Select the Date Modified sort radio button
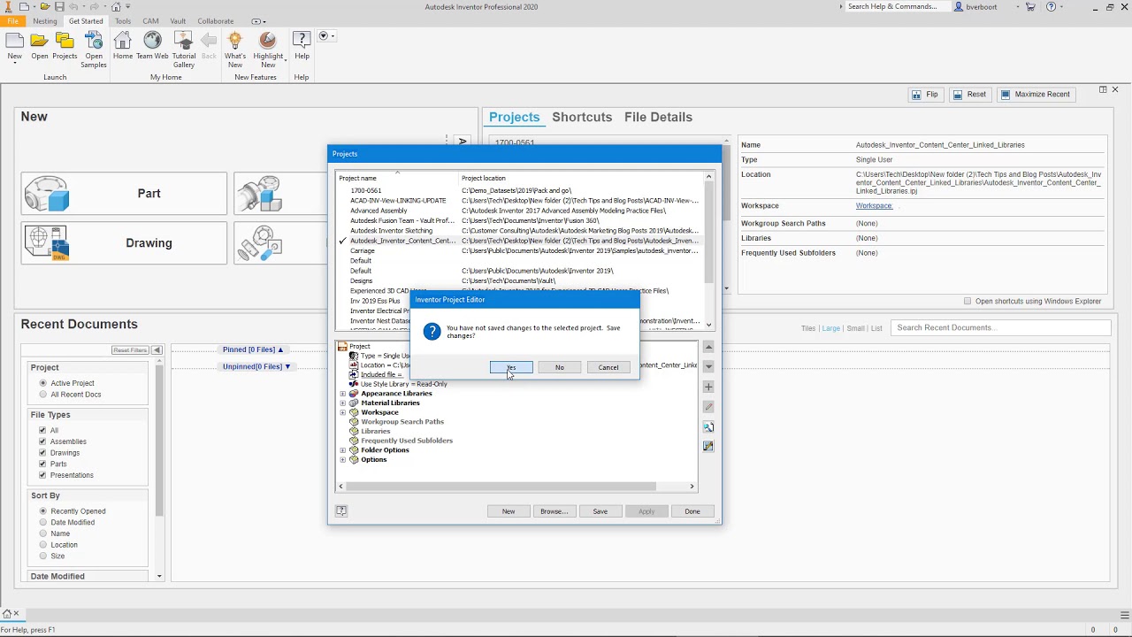 42,522
